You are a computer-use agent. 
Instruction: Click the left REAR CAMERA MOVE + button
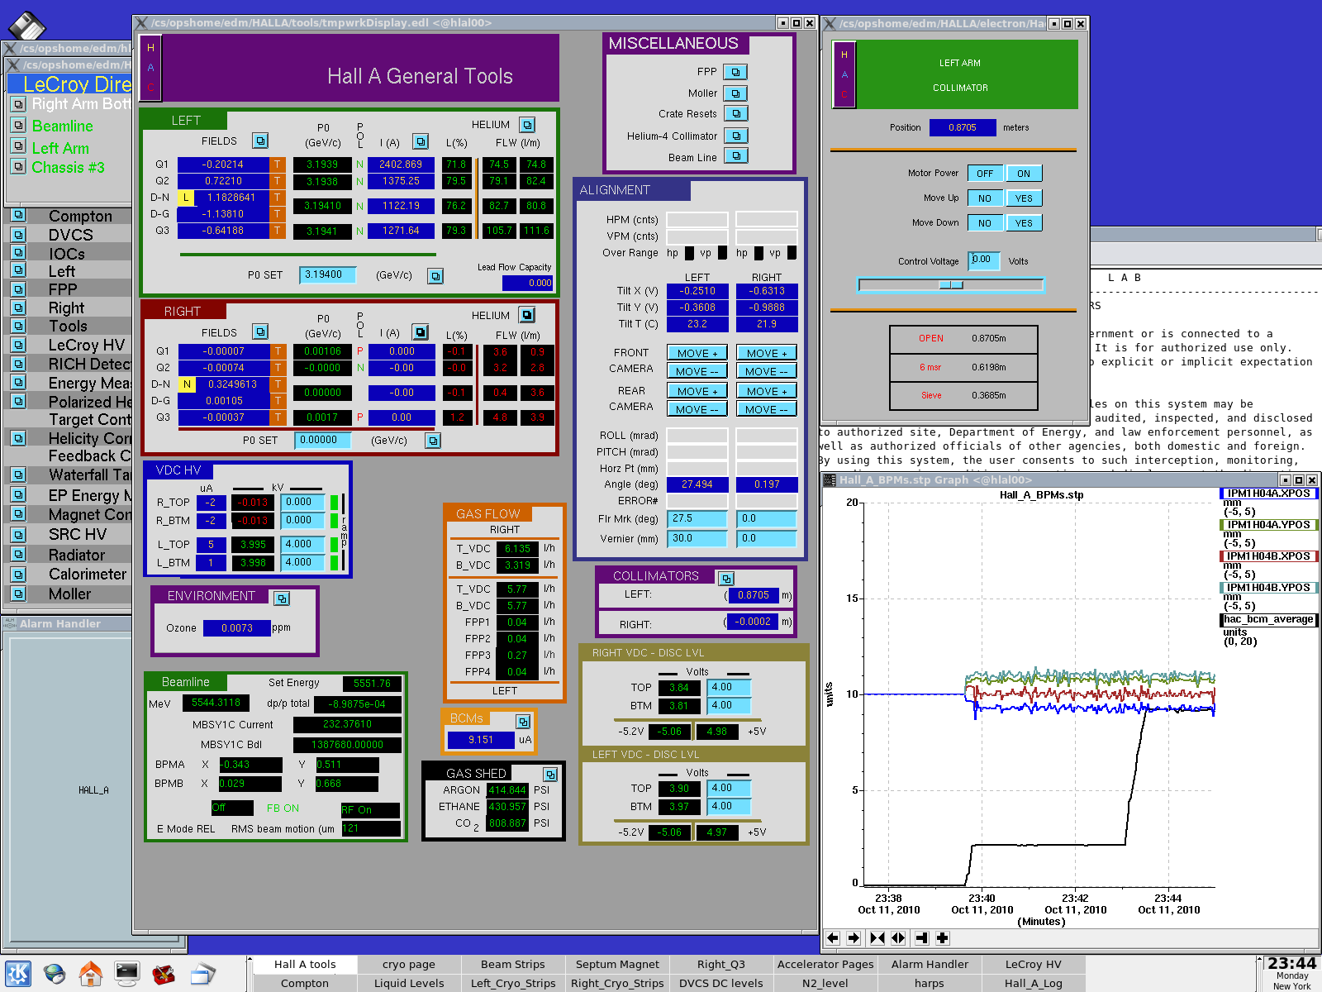[697, 391]
